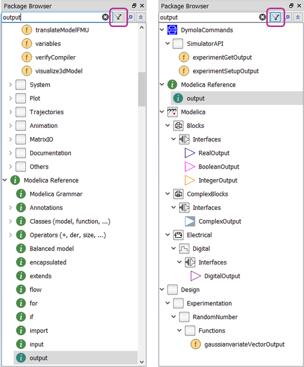This screenshot has height=367, width=304.
Task: Collapse all via double-chevron in left browser
Action: point(141,17)
